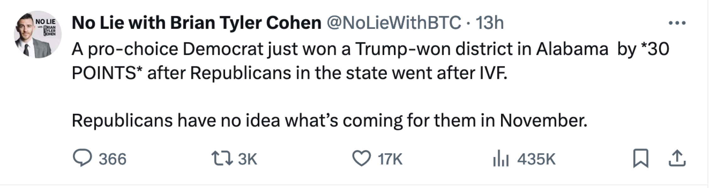Click the 435K views count
The height and width of the screenshot is (188, 717).
click(x=536, y=159)
